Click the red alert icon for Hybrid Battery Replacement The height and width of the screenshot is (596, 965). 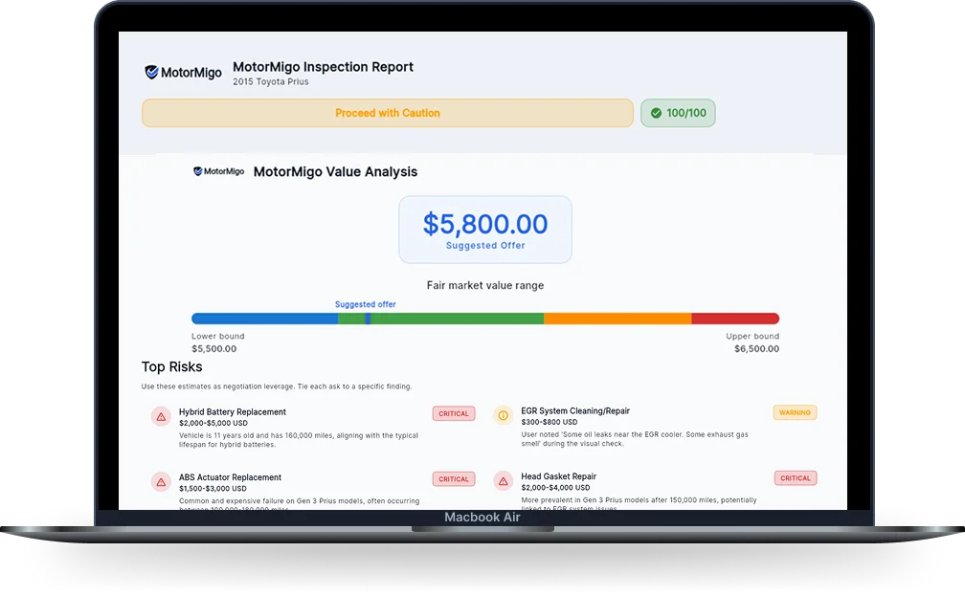(x=161, y=416)
